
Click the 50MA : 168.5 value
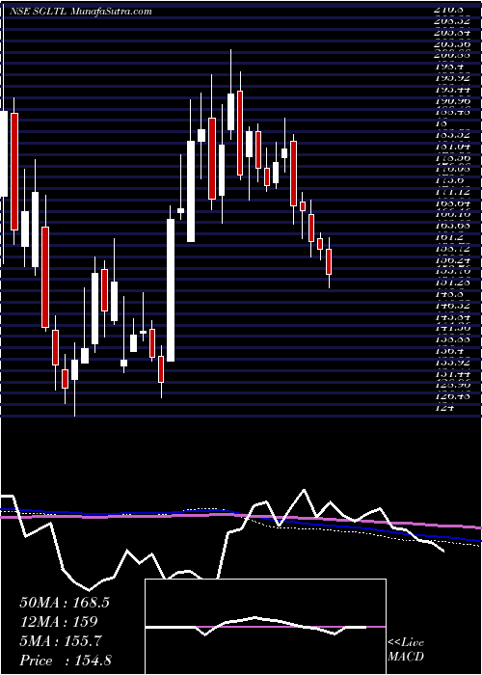(65, 603)
